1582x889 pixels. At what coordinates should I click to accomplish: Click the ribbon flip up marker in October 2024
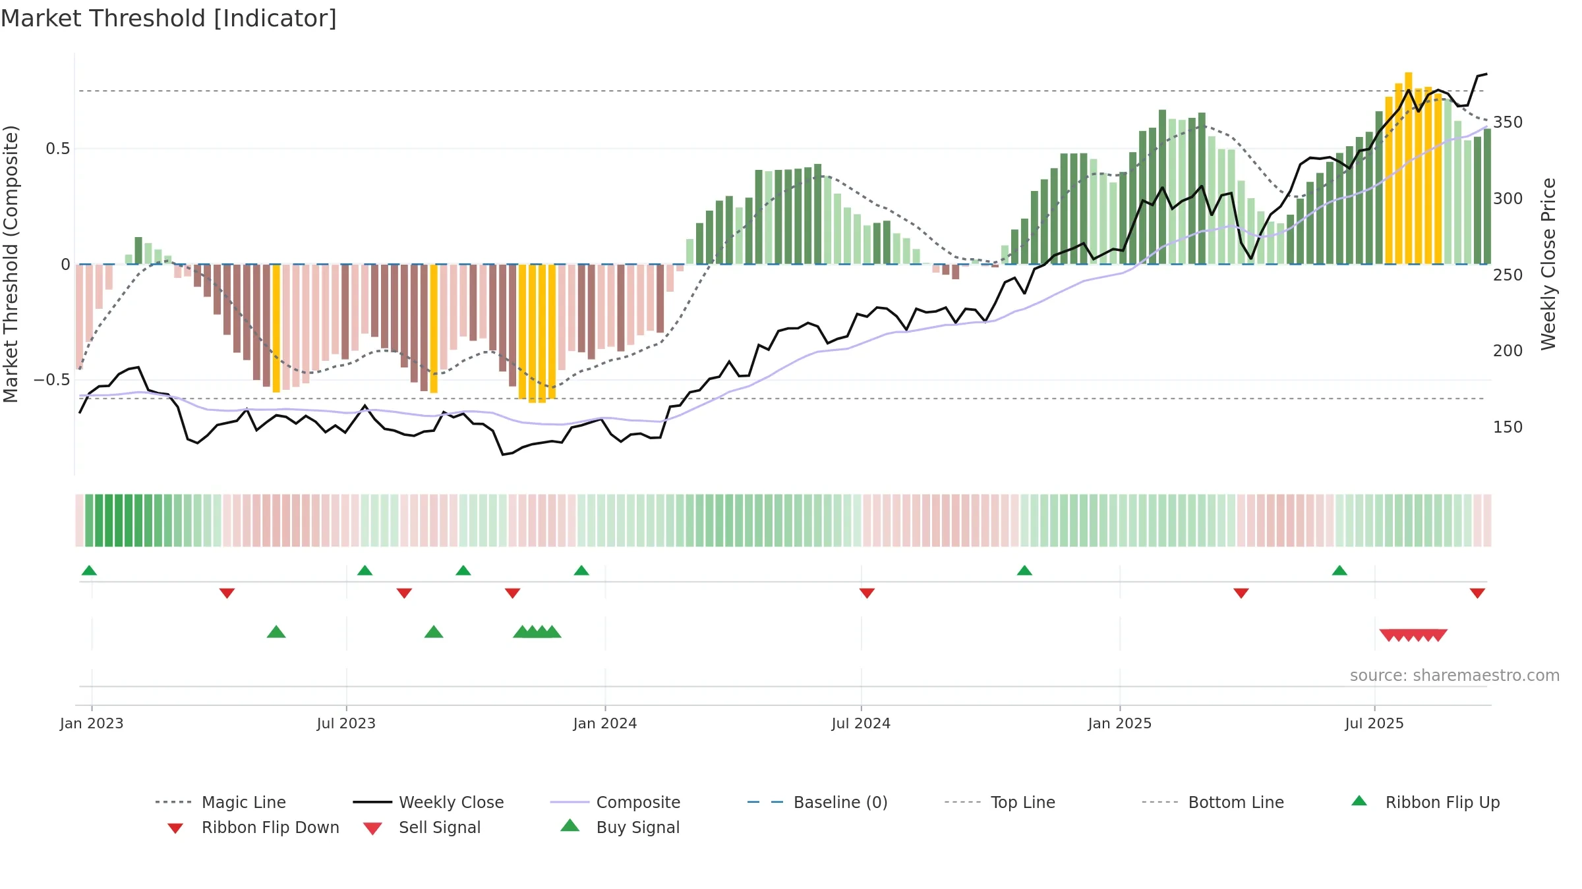click(x=1024, y=570)
